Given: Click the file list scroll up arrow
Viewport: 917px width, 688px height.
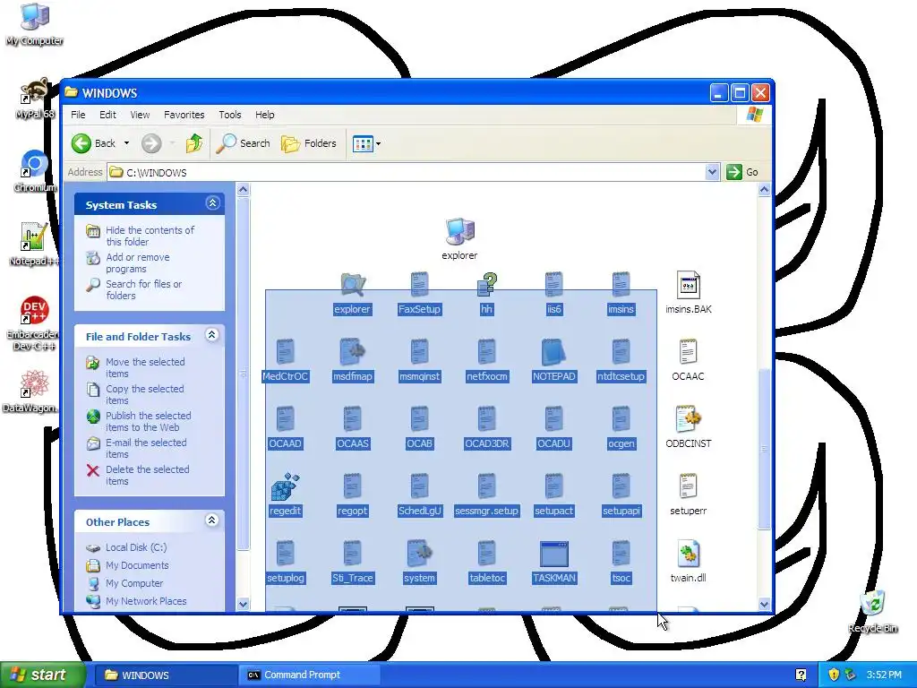Looking at the screenshot, I should coord(764,190).
